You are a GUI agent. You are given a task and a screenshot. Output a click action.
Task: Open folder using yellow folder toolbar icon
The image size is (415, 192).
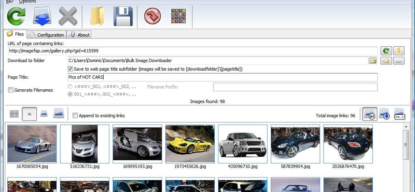click(97, 17)
